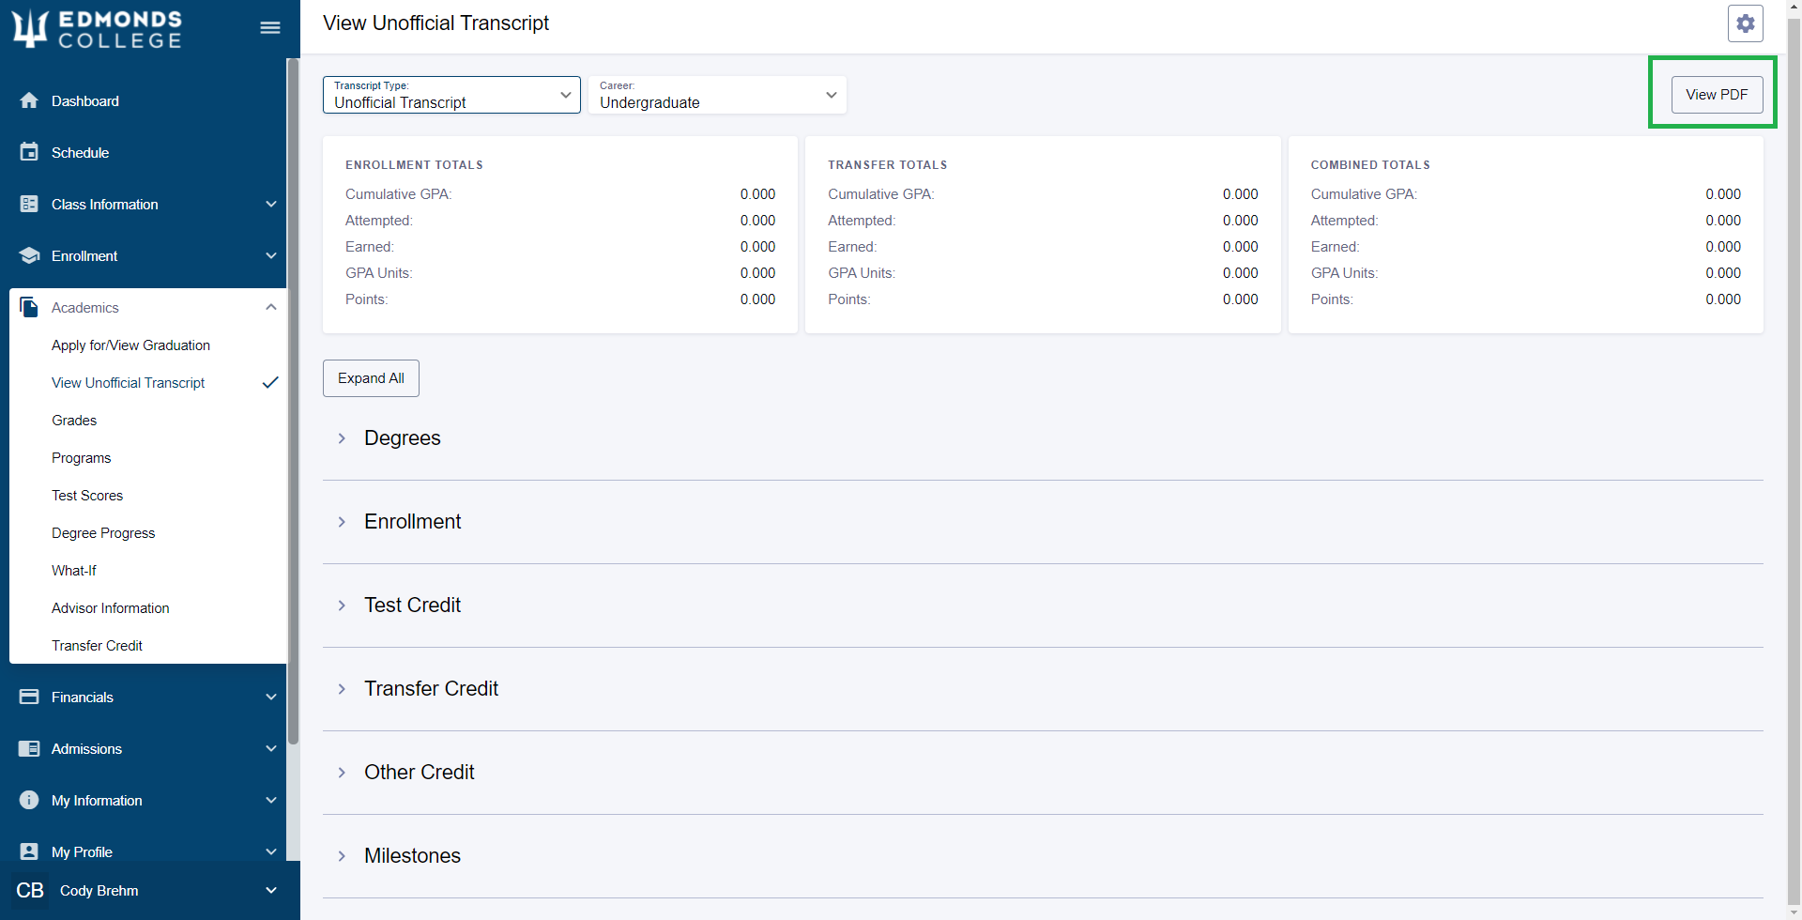Click the View Unofficial Transcript page title
The height and width of the screenshot is (920, 1802).
click(435, 23)
